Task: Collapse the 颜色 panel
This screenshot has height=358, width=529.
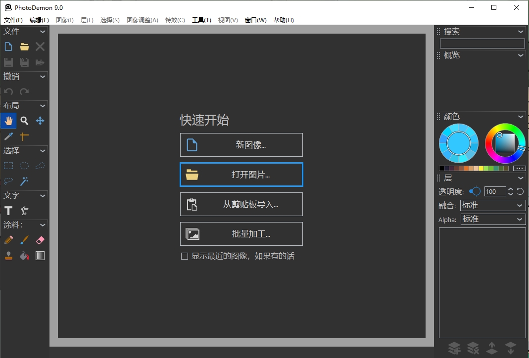Action: tap(520, 116)
